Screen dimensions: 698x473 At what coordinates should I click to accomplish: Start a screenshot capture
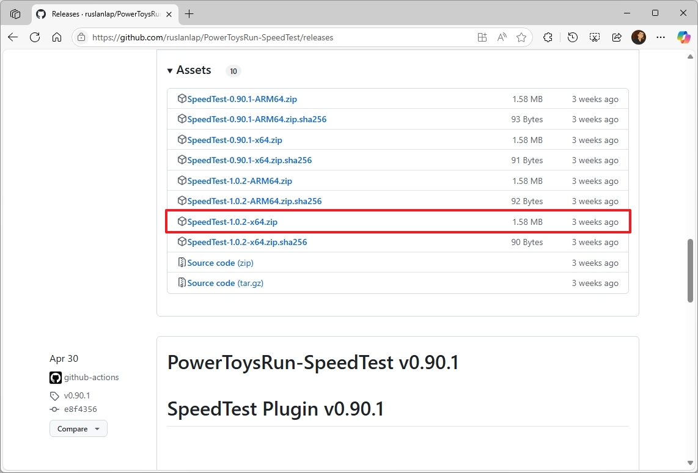tap(595, 37)
